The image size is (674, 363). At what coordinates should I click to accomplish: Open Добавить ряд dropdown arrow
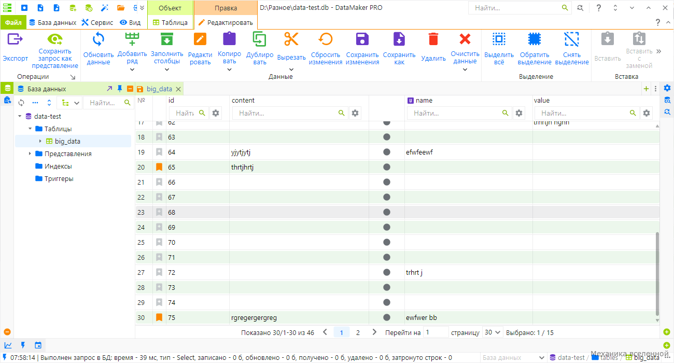(132, 69)
